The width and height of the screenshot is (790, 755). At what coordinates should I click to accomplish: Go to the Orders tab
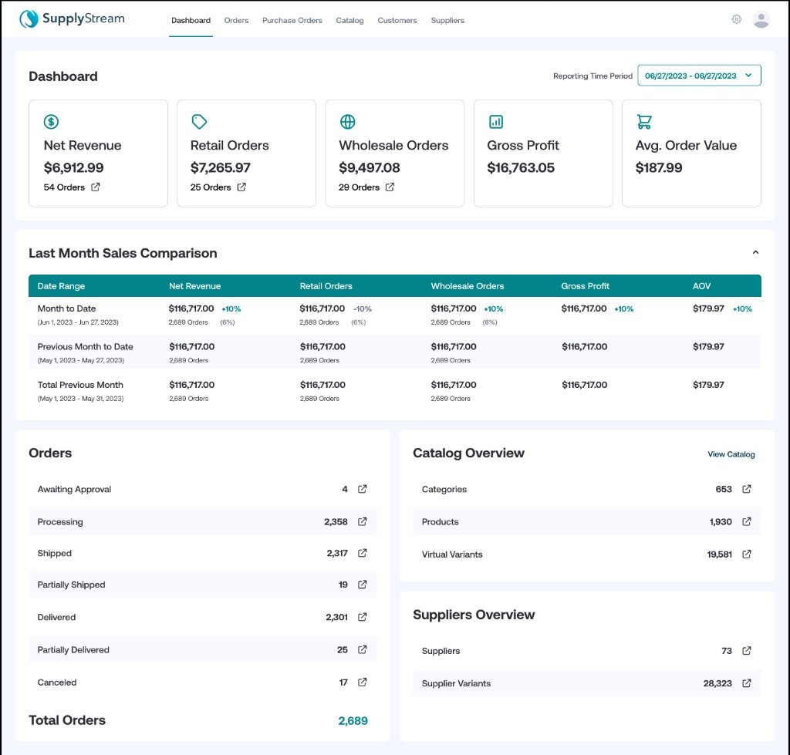pos(236,20)
